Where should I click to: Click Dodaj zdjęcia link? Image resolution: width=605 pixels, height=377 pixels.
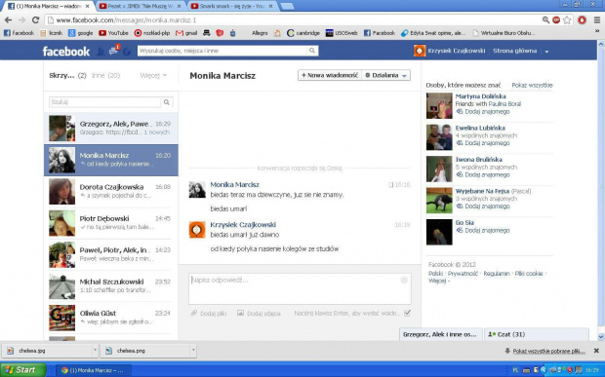pyautogui.click(x=259, y=314)
